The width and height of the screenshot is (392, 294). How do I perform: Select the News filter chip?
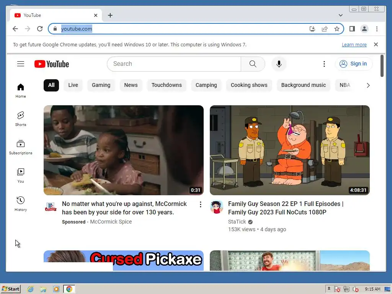131,85
